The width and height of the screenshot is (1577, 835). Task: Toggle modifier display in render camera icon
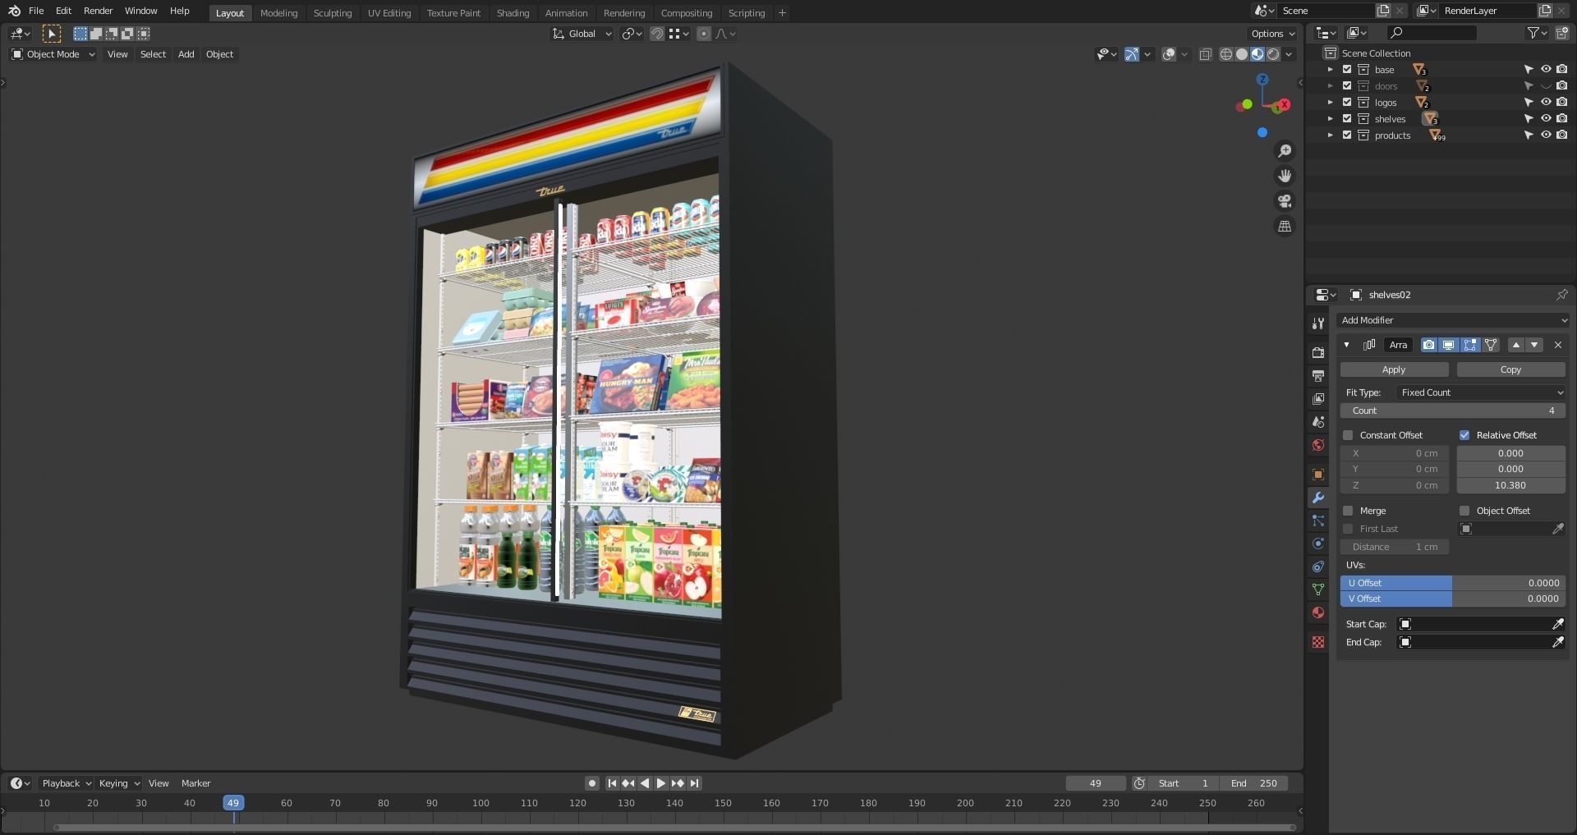1429,345
